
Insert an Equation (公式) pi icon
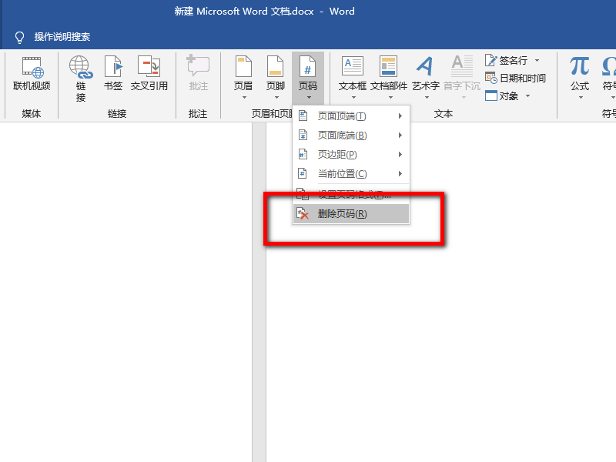click(580, 66)
